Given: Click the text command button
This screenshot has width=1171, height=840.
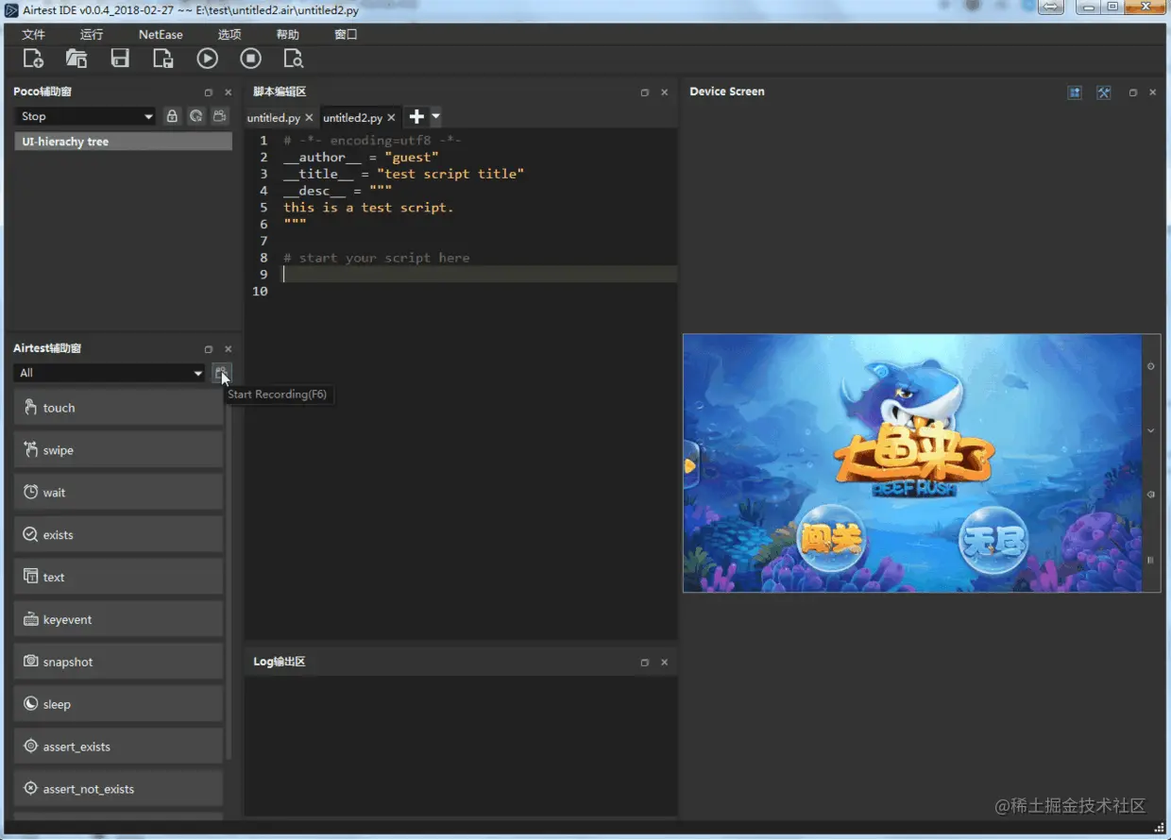Looking at the screenshot, I should coord(118,578).
